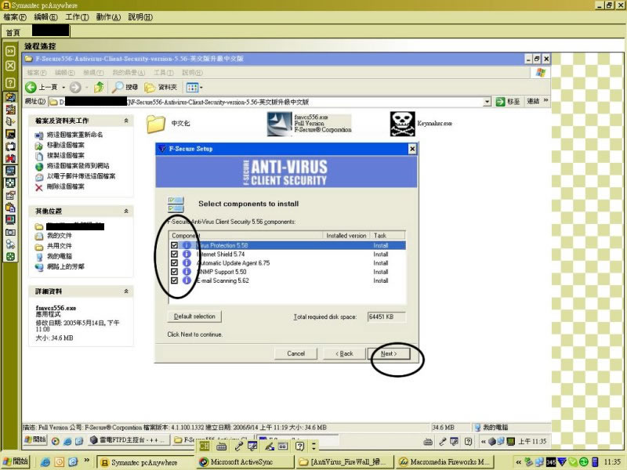627x470 pixels.
Task: Click info icon for Virus Protection 5.58
Action: tap(187, 245)
